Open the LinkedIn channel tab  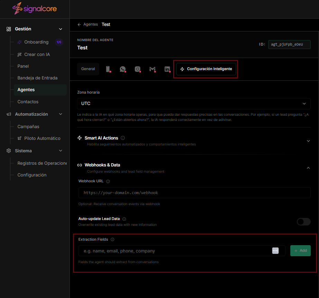(167, 69)
